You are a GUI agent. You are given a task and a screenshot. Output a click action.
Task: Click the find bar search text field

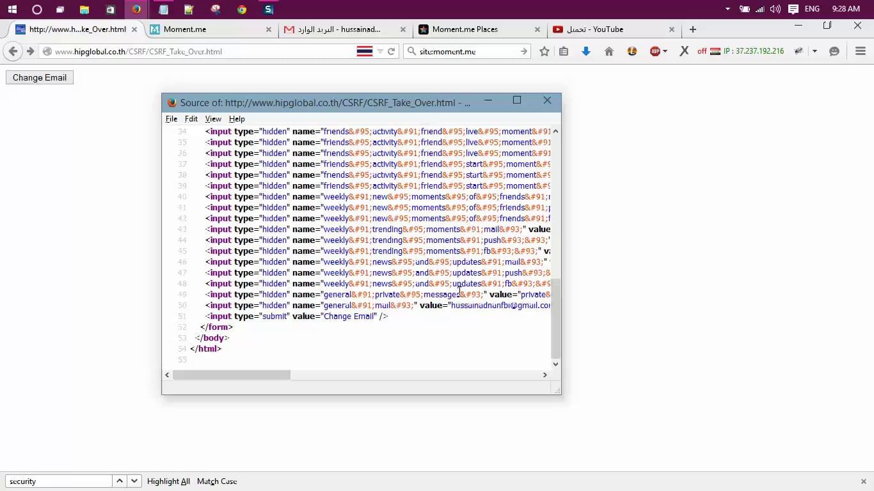(x=59, y=481)
